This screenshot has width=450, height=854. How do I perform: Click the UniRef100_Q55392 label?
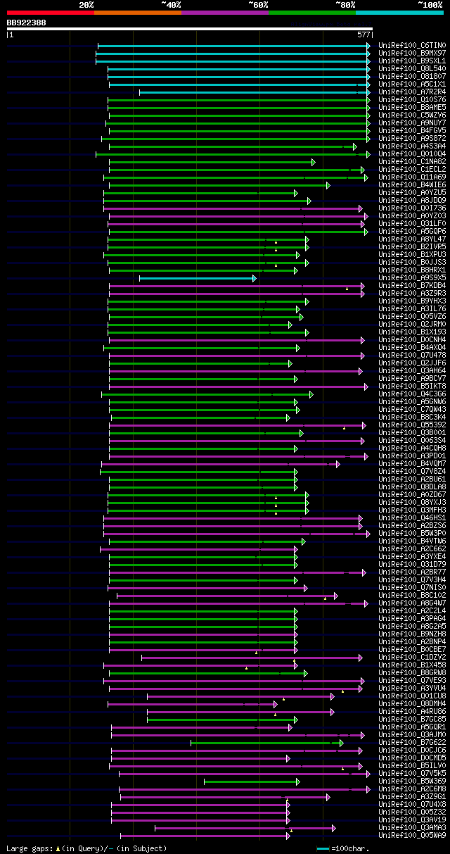click(x=412, y=425)
